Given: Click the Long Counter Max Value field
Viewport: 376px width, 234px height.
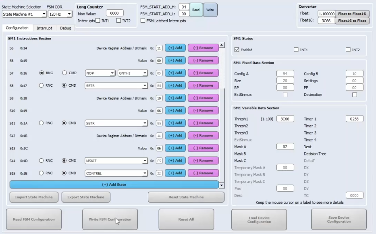Looking at the screenshot, I should (114, 13).
